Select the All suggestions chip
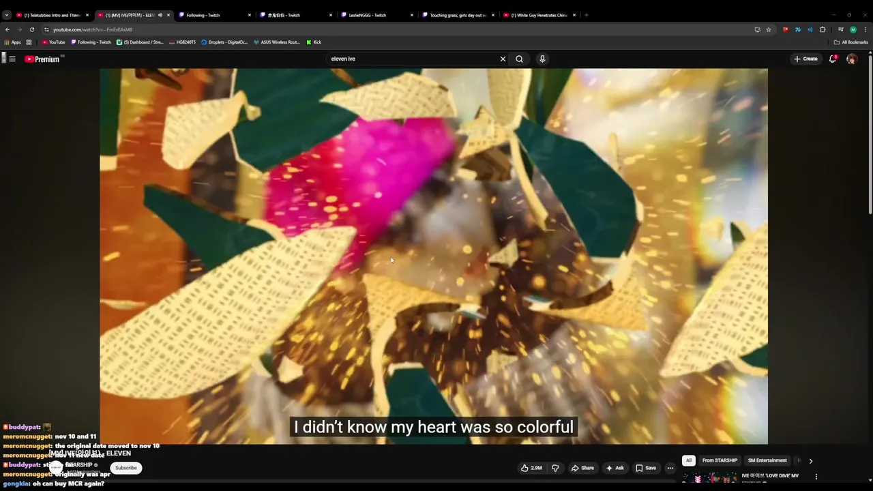 (x=689, y=460)
